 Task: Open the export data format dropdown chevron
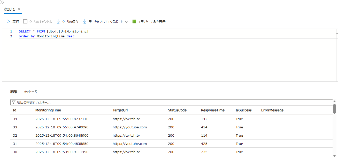[x=127, y=22]
